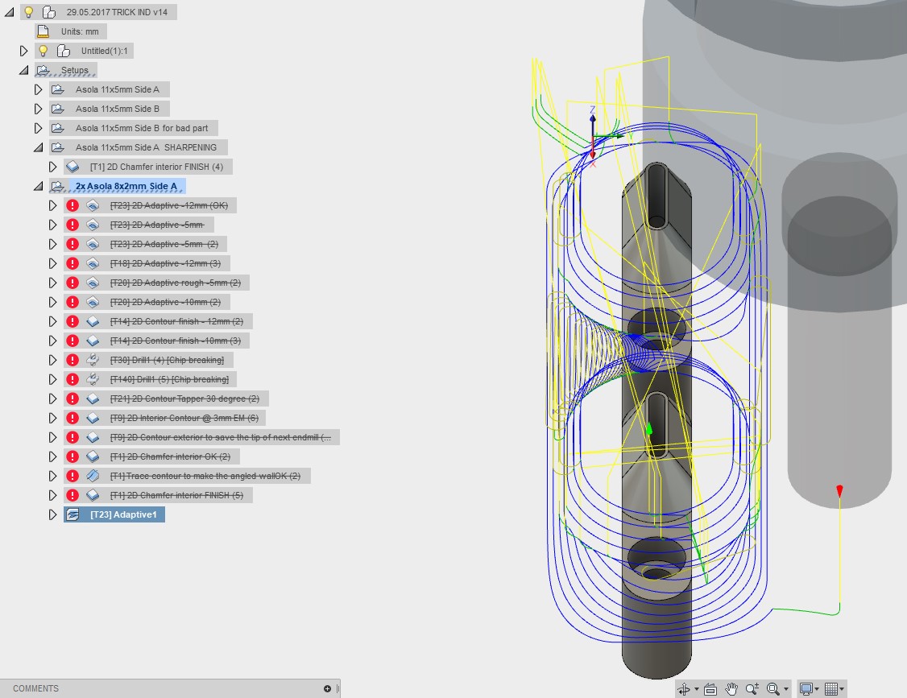This screenshot has height=698, width=907.
Task: Select 2x Asola 8x2mm Side A setup label
Action: tap(126, 186)
